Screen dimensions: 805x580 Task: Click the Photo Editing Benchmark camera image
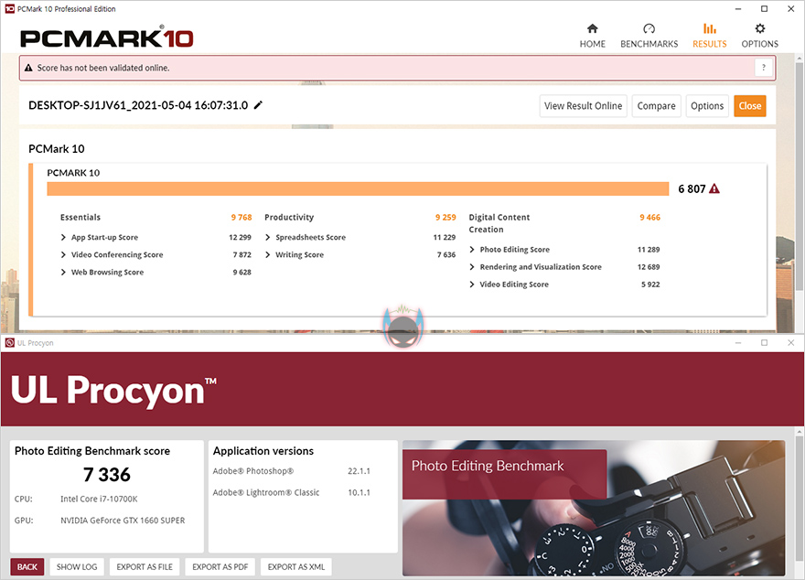tap(594, 508)
